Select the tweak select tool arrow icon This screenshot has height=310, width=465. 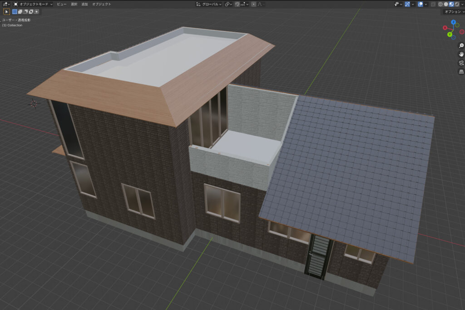click(7, 11)
